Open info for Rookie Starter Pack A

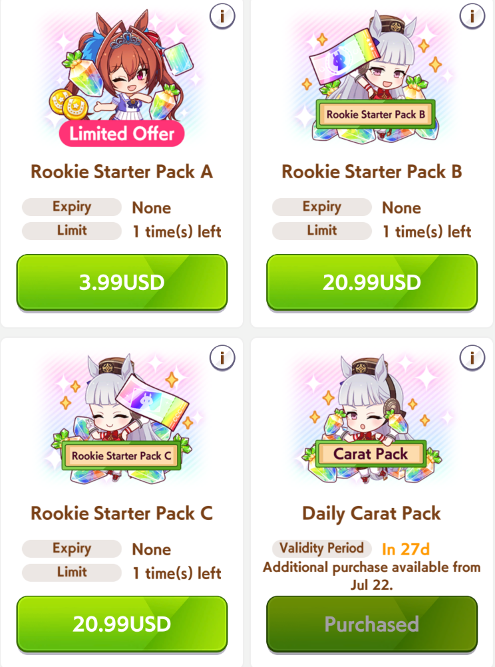(222, 16)
